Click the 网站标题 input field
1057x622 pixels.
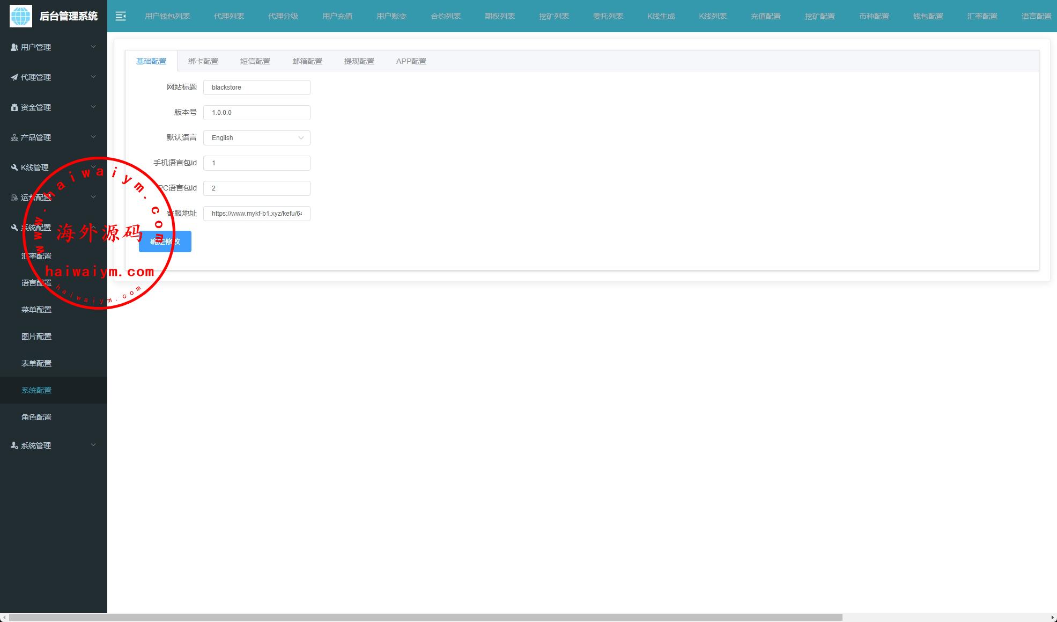pos(256,87)
